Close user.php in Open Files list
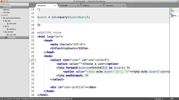The height and width of the screenshot is (100, 179). tap(2, 12)
